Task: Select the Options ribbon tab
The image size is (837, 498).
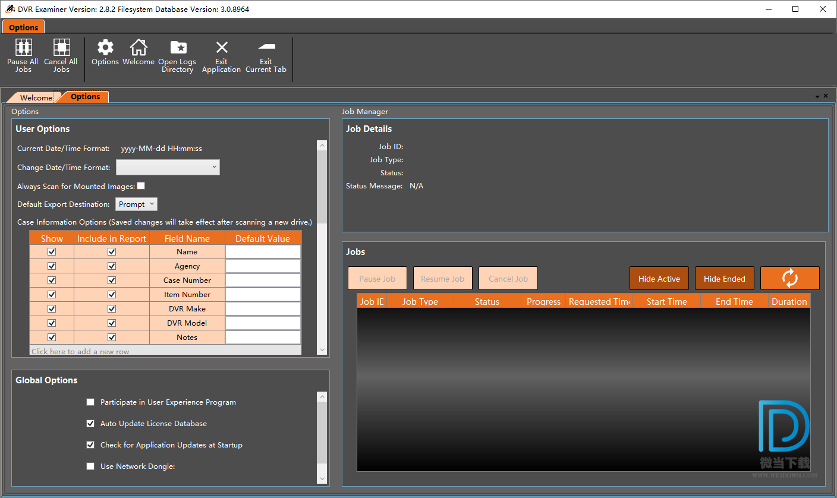Action: [24, 27]
